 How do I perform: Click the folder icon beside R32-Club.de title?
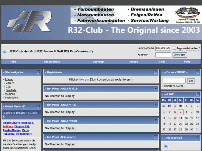click(5, 52)
